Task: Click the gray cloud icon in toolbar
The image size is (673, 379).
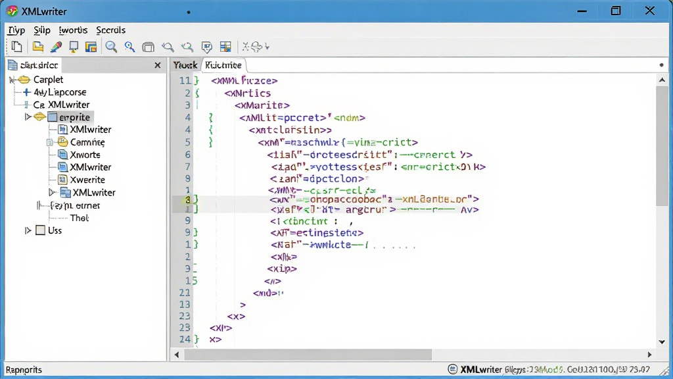Action: click(256, 47)
